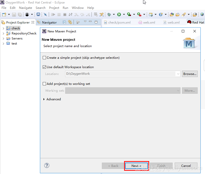The width and height of the screenshot is (205, 174).
Task: Uncheck Use default Workspace location
Action: tap(44, 67)
